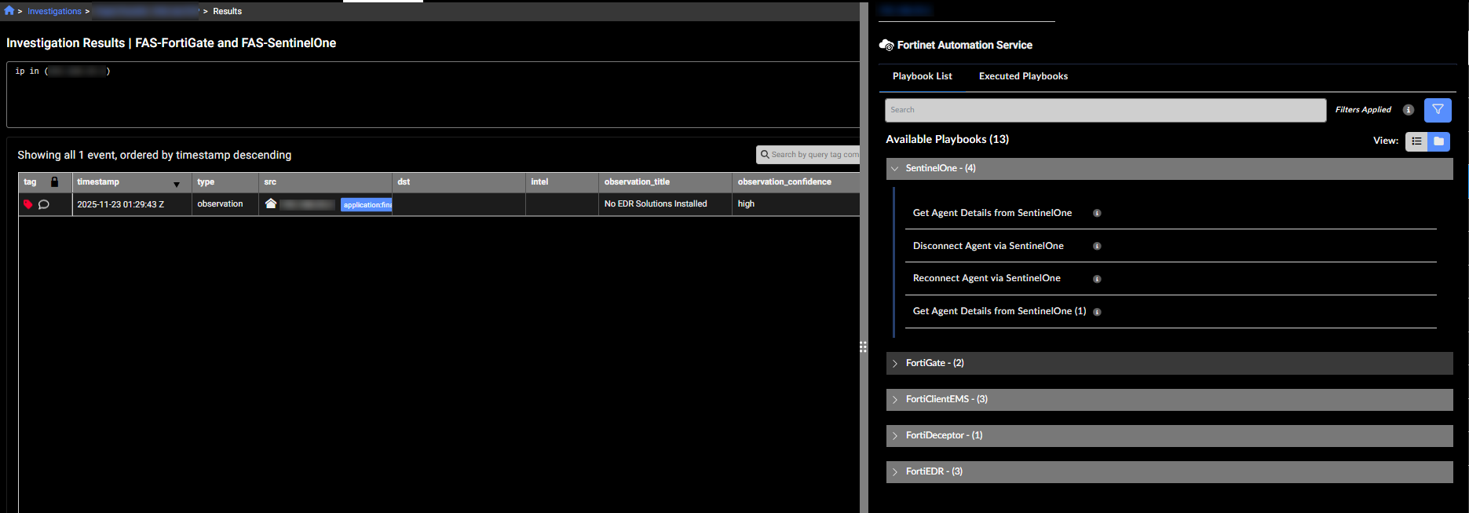Screen dimensions: 1469x513
Task: Collapse the SentinelOne - (4) group
Action: click(1170, 168)
